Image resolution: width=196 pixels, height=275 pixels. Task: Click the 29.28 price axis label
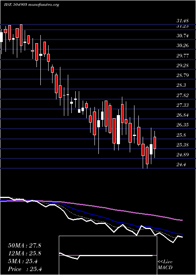[x=183, y=66]
